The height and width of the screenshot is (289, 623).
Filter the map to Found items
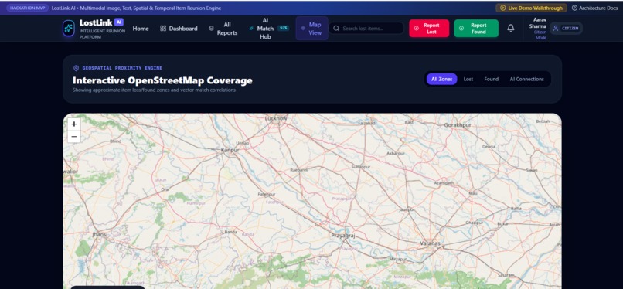click(x=491, y=79)
